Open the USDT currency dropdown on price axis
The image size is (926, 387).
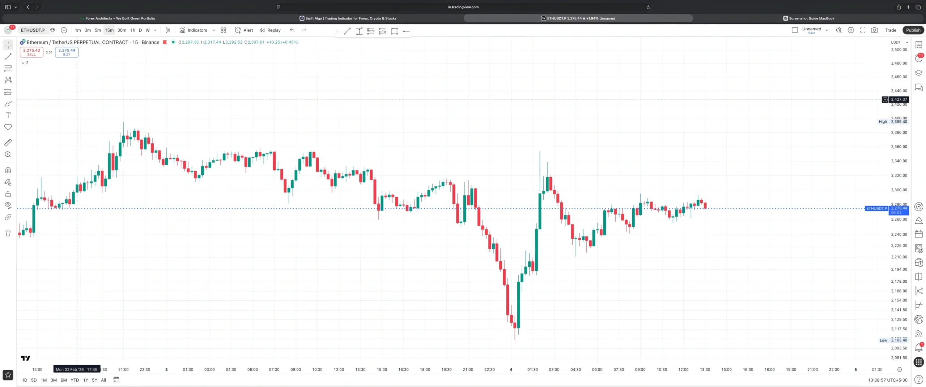coord(899,42)
